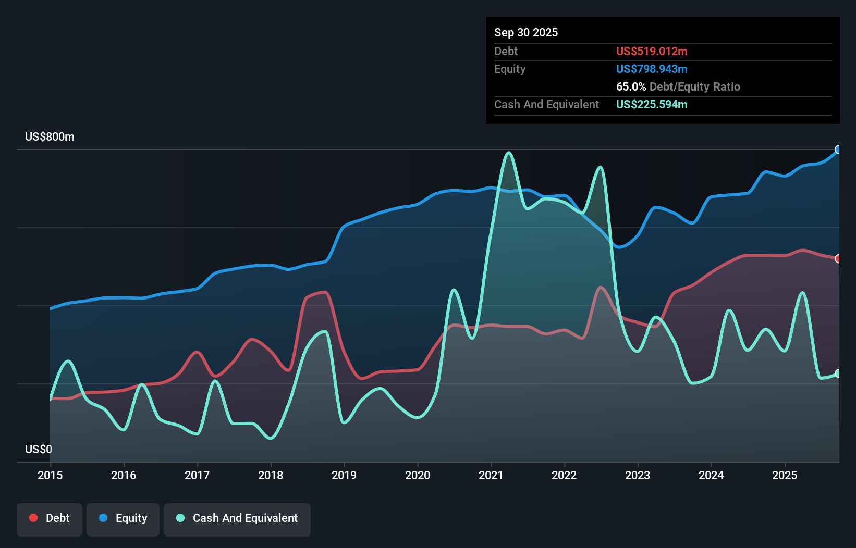Click the blue Equity endpoint marker
This screenshot has height=548, width=856.
tap(839, 150)
